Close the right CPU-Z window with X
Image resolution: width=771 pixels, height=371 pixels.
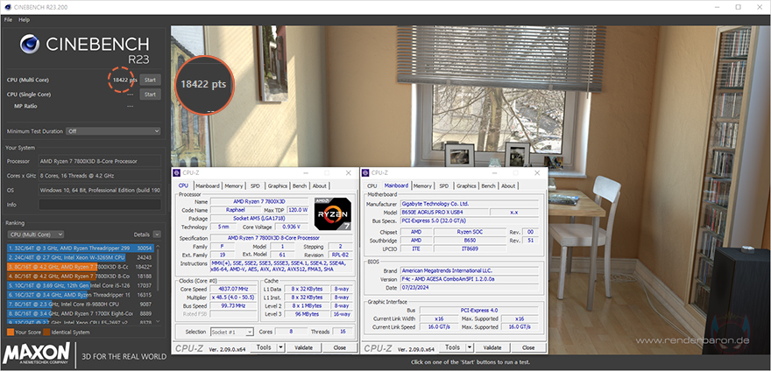537,173
